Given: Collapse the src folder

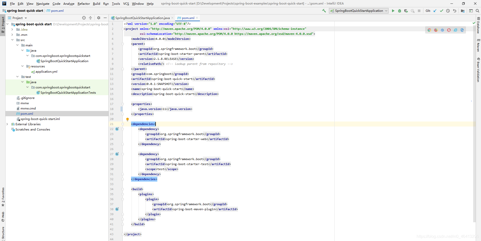Looking at the screenshot, I should click(12, 40).
